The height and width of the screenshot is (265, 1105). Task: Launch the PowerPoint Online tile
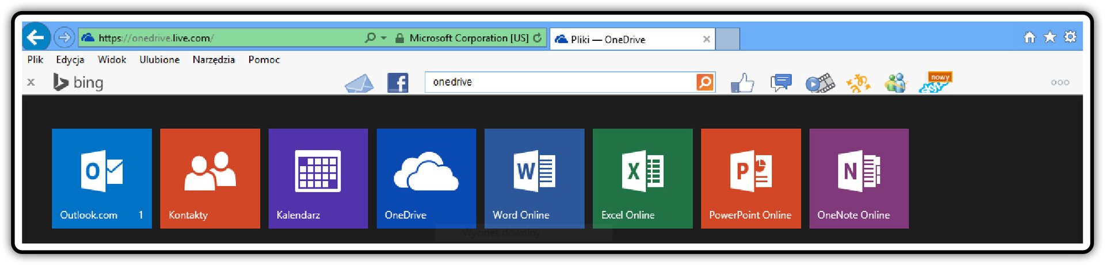click(751, 179)
